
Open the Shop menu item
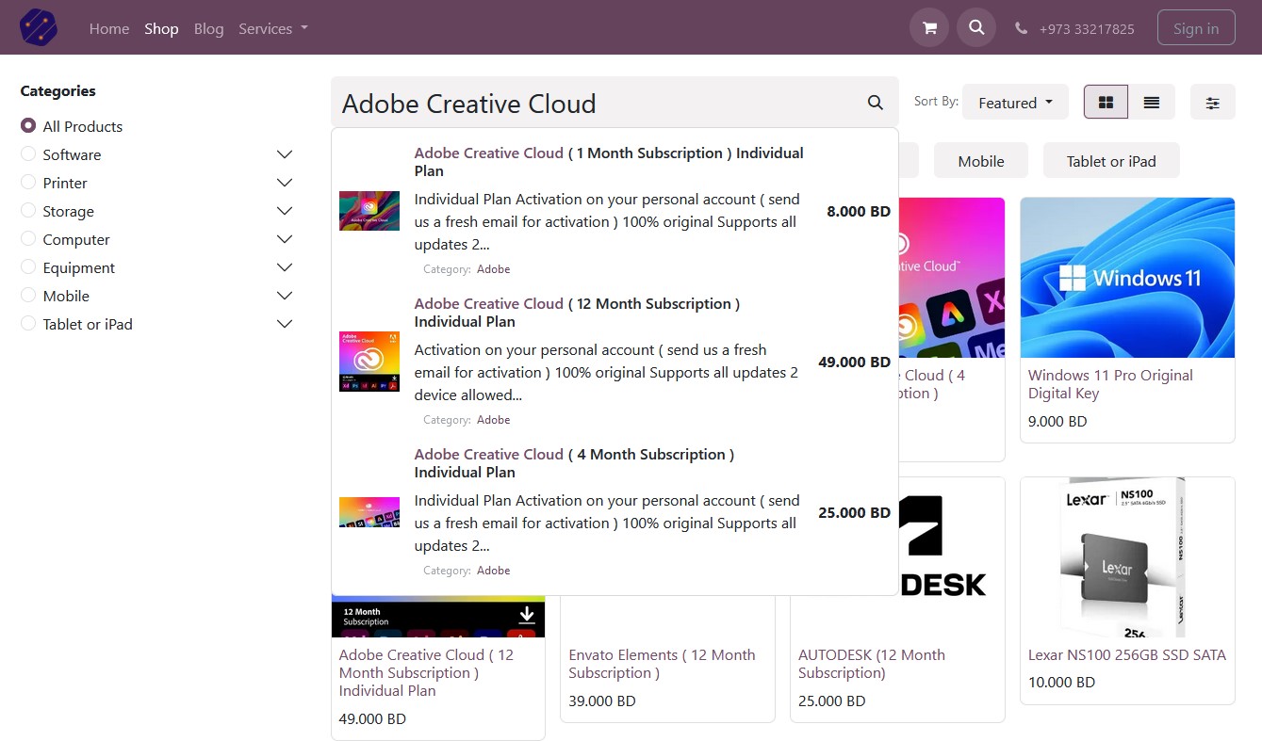pyautogui.click(x=161, y=28)
